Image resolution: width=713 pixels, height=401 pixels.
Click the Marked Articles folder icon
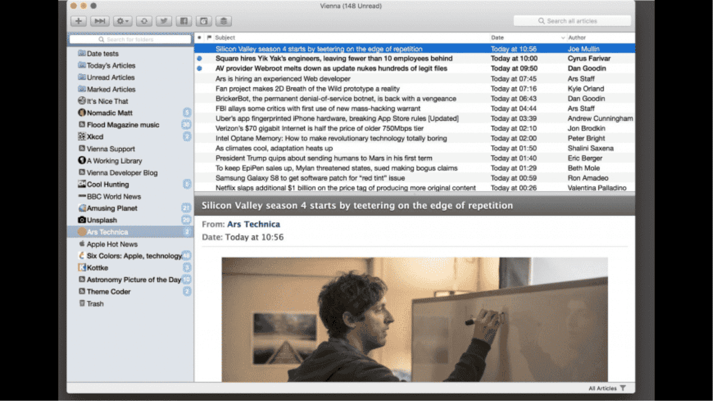pos(82,89)
